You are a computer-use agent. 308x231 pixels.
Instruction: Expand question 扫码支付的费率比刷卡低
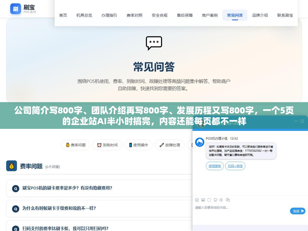99,226
